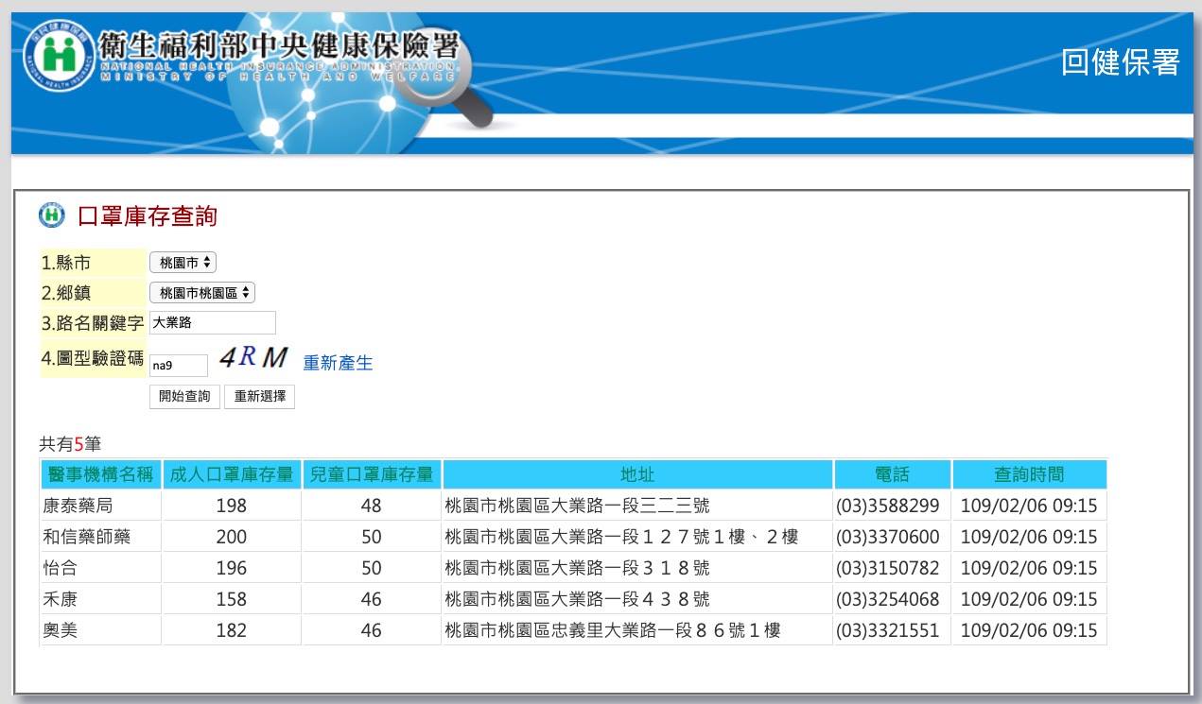This screenshot has height=704, width=1202.
Task: Click the 2.鄉鎮 field label
Action: pyautogui.click(x=65, y=293)
